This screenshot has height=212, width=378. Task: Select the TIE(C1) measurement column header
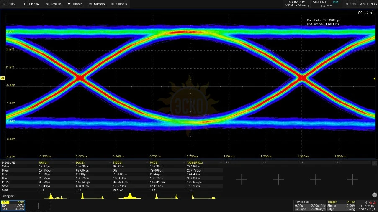coord(117,162)
